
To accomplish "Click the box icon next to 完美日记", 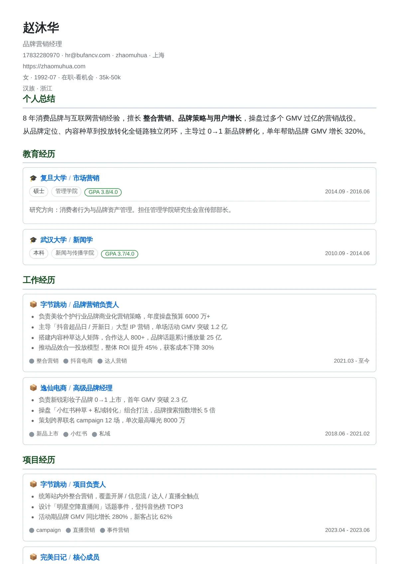I will point(33,557).
